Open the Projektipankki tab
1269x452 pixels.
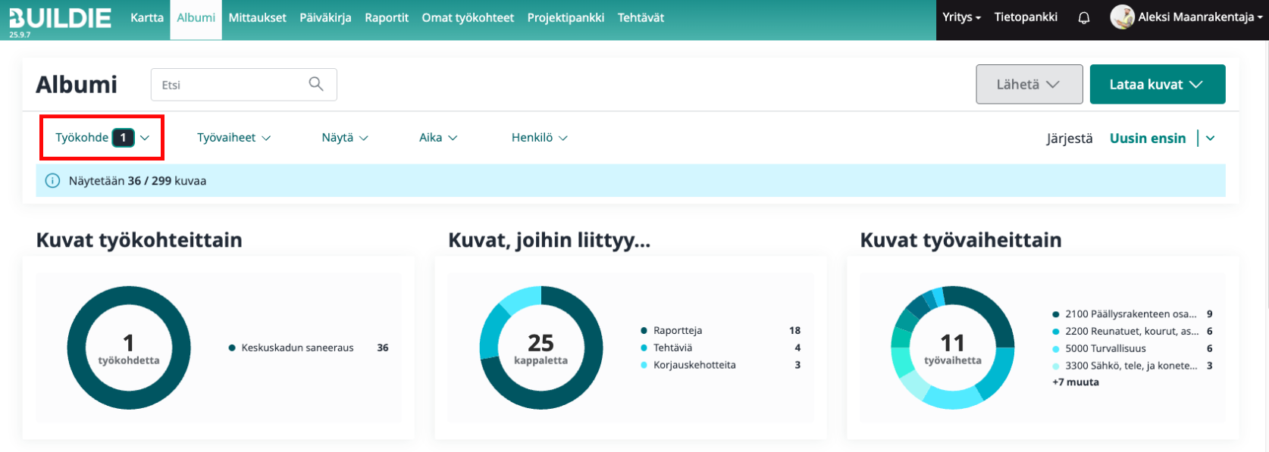coord(566,17)
